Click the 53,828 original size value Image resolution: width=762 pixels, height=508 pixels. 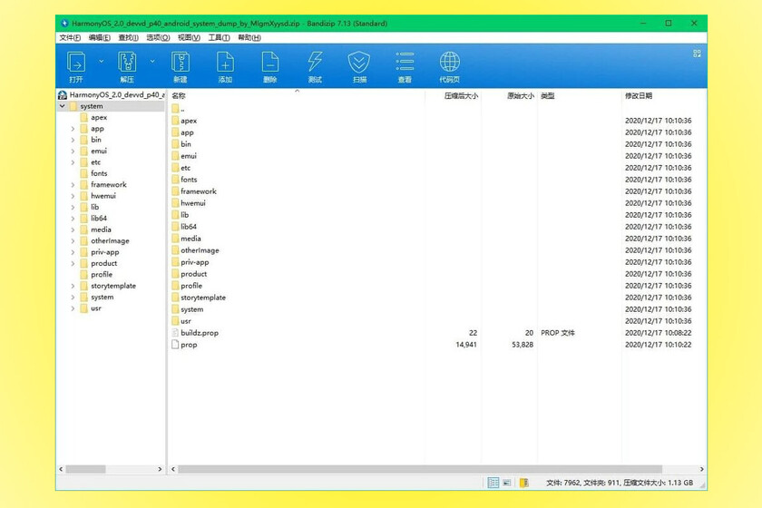(x=523, y=345)
